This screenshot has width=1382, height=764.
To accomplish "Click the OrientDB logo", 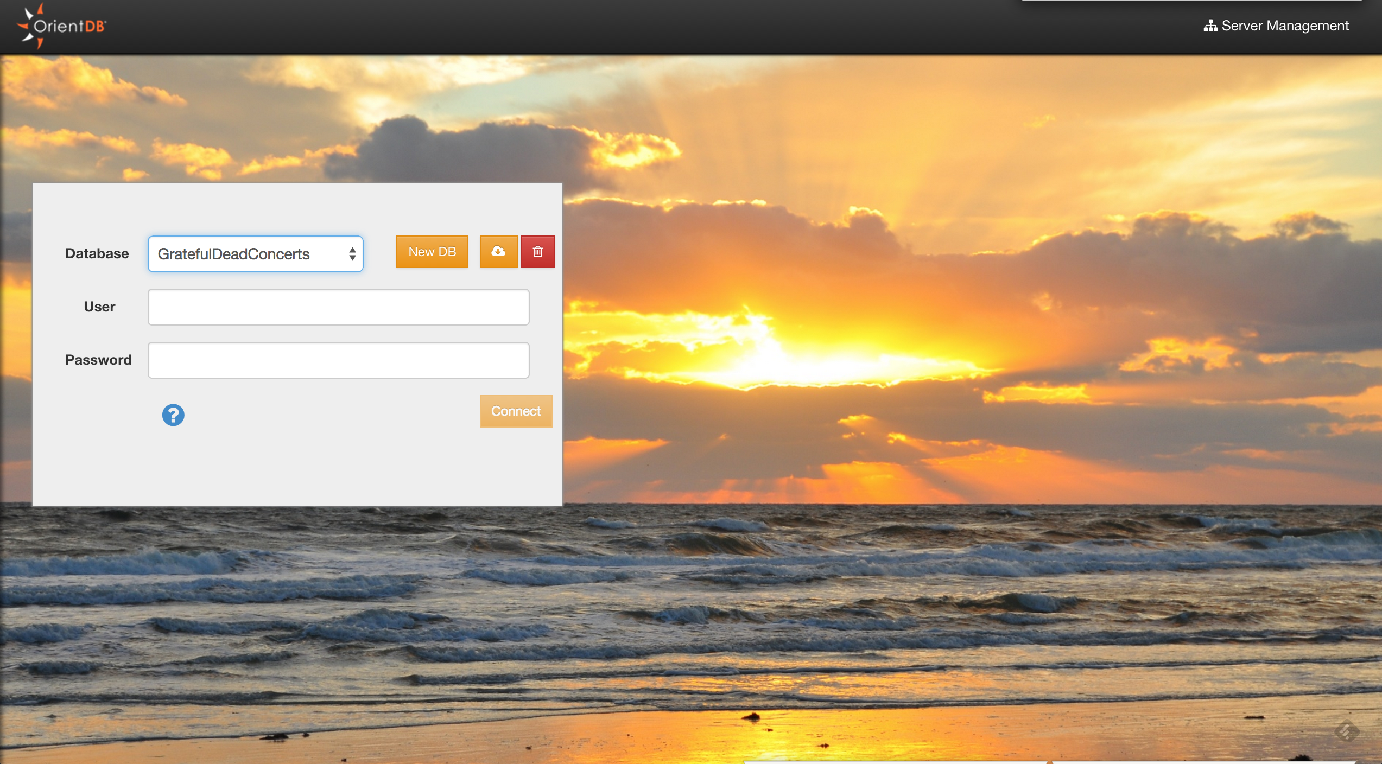I will pyautogui.click(x=61, y=26).
